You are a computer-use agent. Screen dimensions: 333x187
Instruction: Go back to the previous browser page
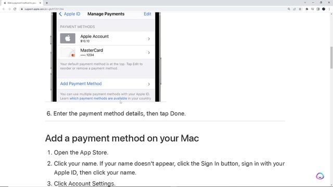pyautogui.click(x=4, y=9)
